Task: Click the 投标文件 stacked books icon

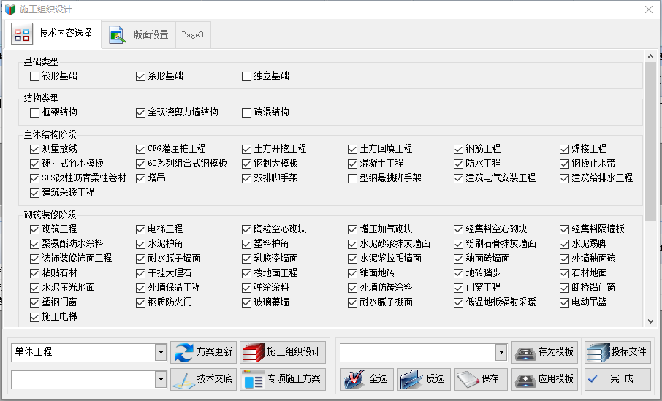Action: pos(598,352)
